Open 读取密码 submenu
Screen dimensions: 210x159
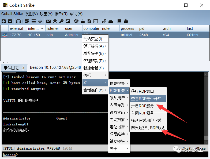[x=119, y=112]
